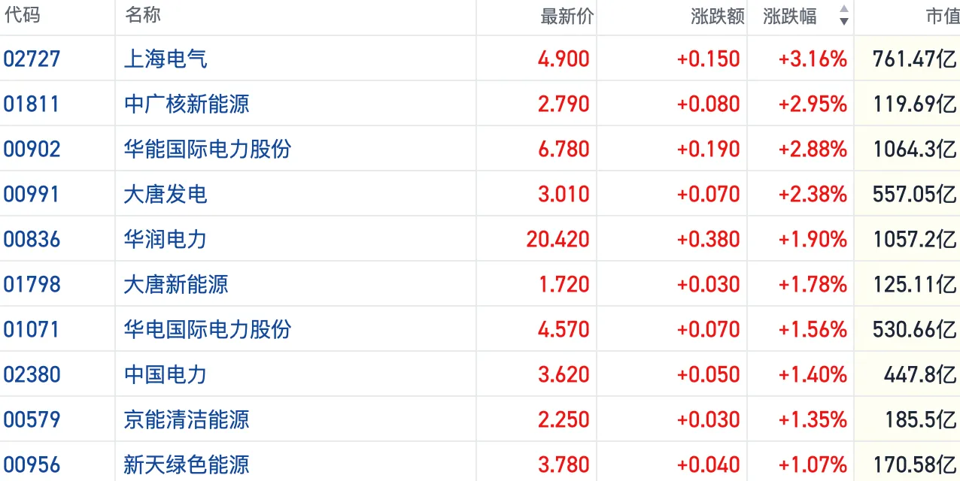Open 新天绿色能源 stock entry
The image size is (960, 481).
[x=187, y=464]
